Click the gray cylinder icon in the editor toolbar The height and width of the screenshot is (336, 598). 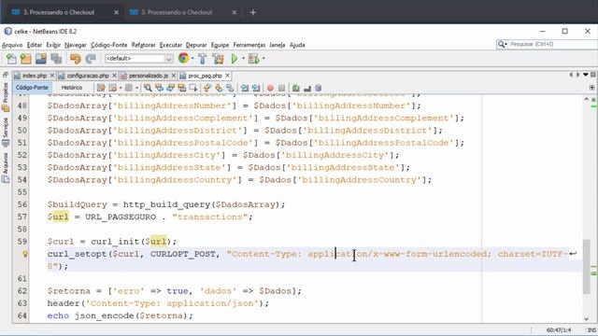coord(318,88)
